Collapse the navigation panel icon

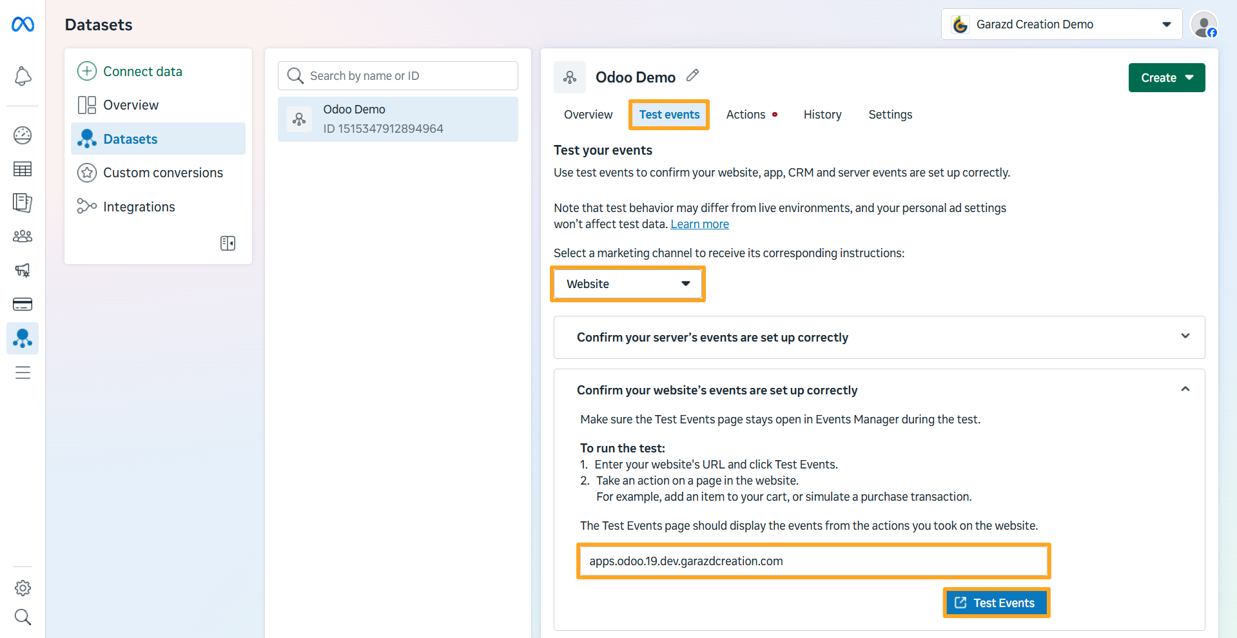pyautogui.click(x=228, y=243)
